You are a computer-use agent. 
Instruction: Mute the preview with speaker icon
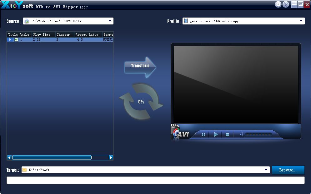coord(241,134)
